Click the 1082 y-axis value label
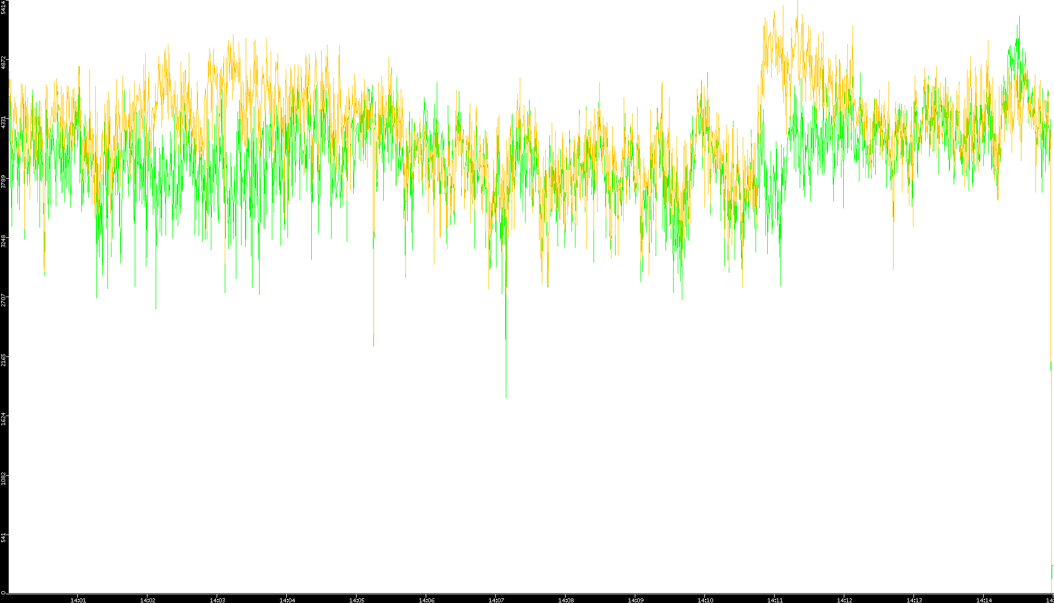 3,479
